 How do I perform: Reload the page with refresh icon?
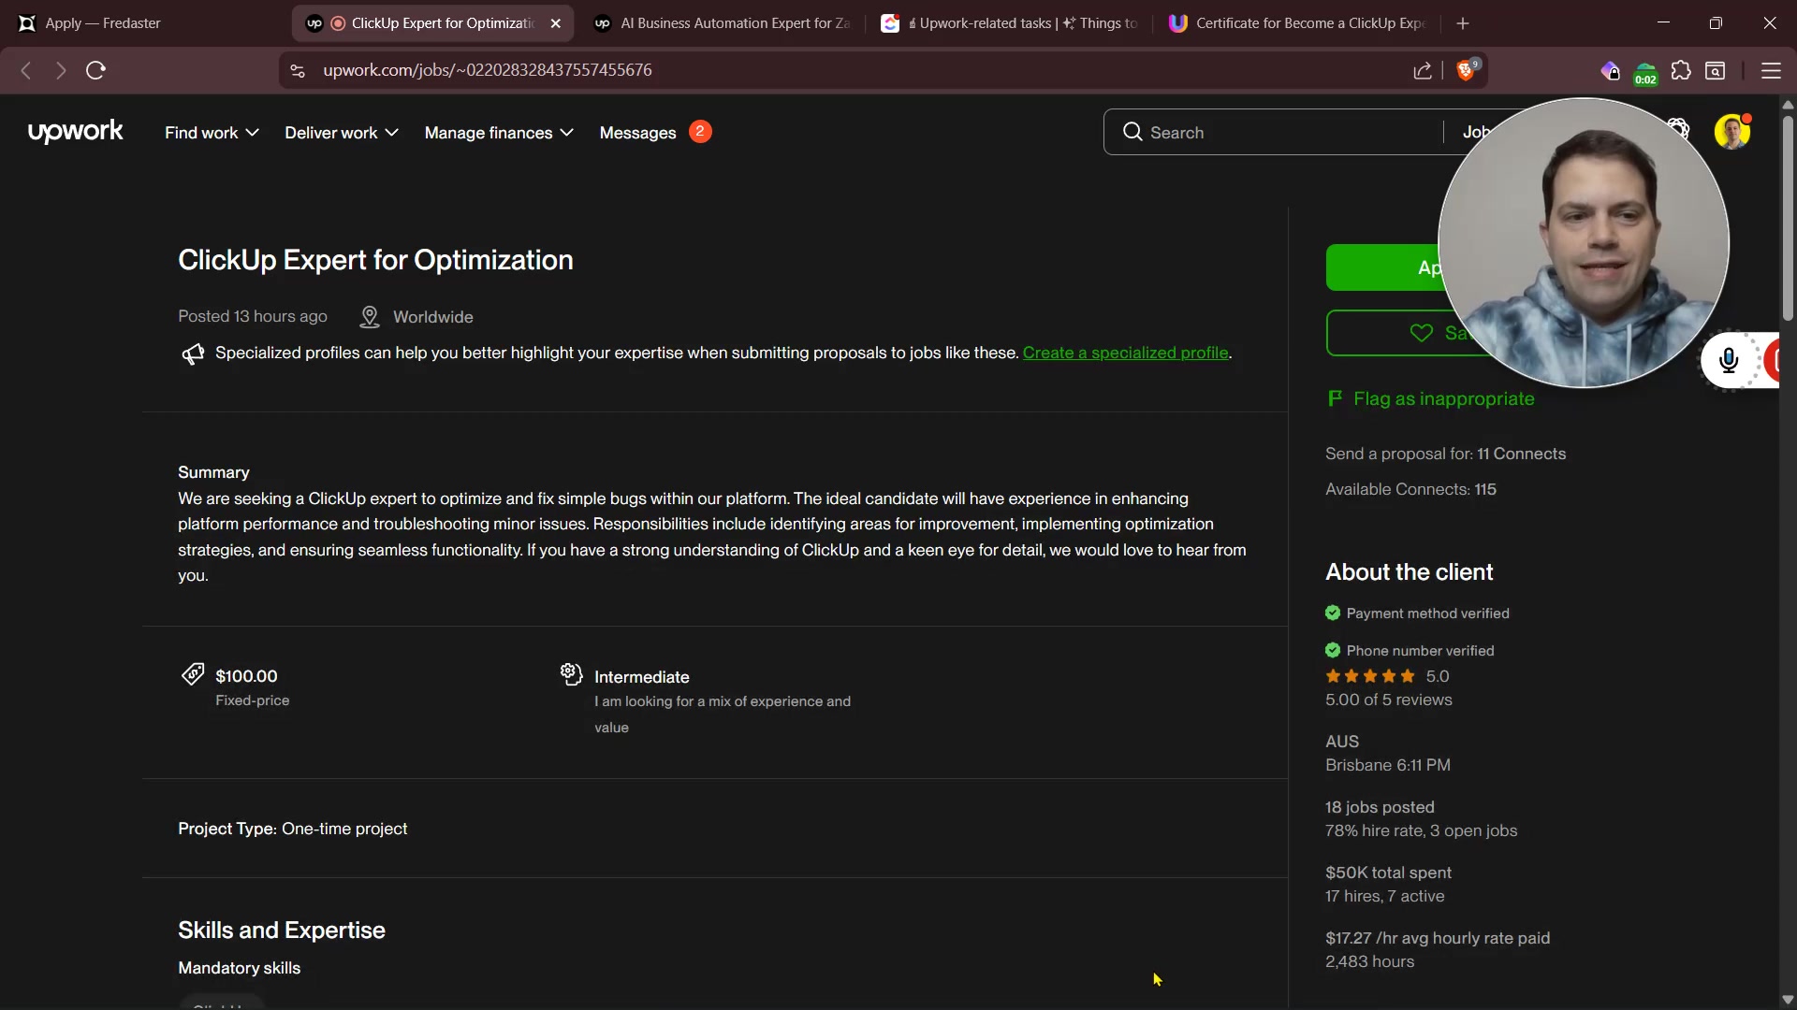tap(95, 70)
